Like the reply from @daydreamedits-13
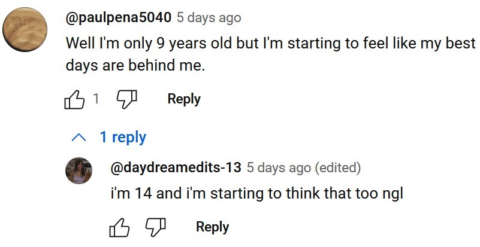The image size is (480, 247). 120,227
